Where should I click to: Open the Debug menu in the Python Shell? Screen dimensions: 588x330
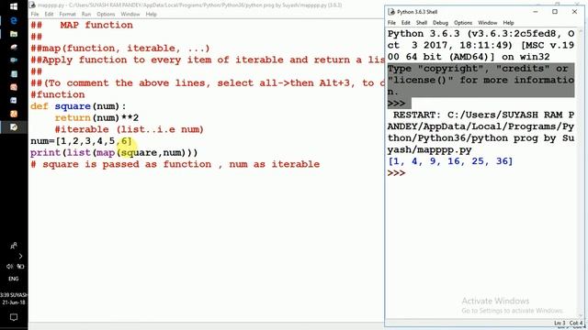(x=440, y=22)
